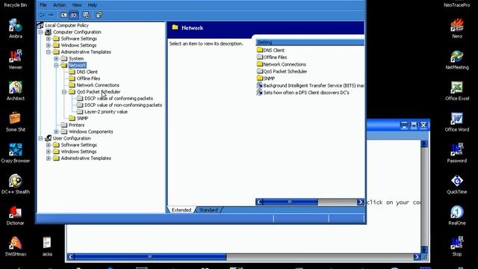Image resolution: width=478 pixels, height=269 pixels.
Task: Click the Export List toolbar icon
Action: point(86,15)
